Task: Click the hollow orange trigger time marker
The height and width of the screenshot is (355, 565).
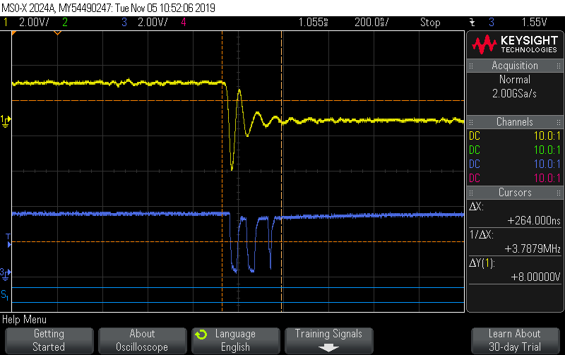Action: pyautogui.click(x=57, y=33)
